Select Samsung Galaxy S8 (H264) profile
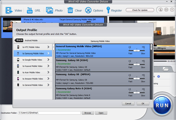The width and height of the screenshot is (176, 120). click(103, 65)
